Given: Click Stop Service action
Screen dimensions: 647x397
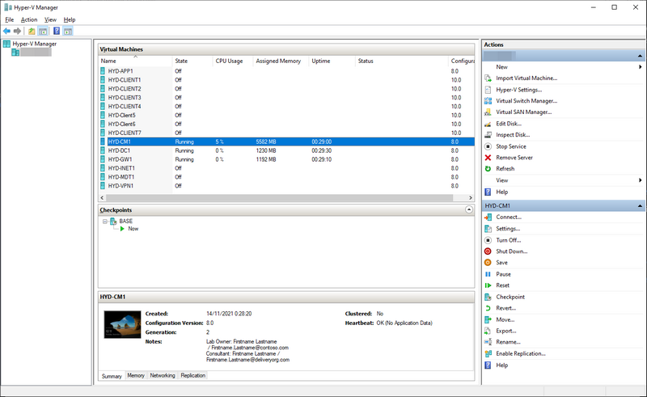Looking at the screenshot, I should (511, 146).
